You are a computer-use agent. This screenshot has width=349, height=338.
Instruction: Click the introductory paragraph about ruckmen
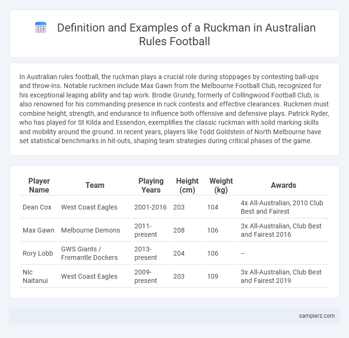[x=174, y=109]
